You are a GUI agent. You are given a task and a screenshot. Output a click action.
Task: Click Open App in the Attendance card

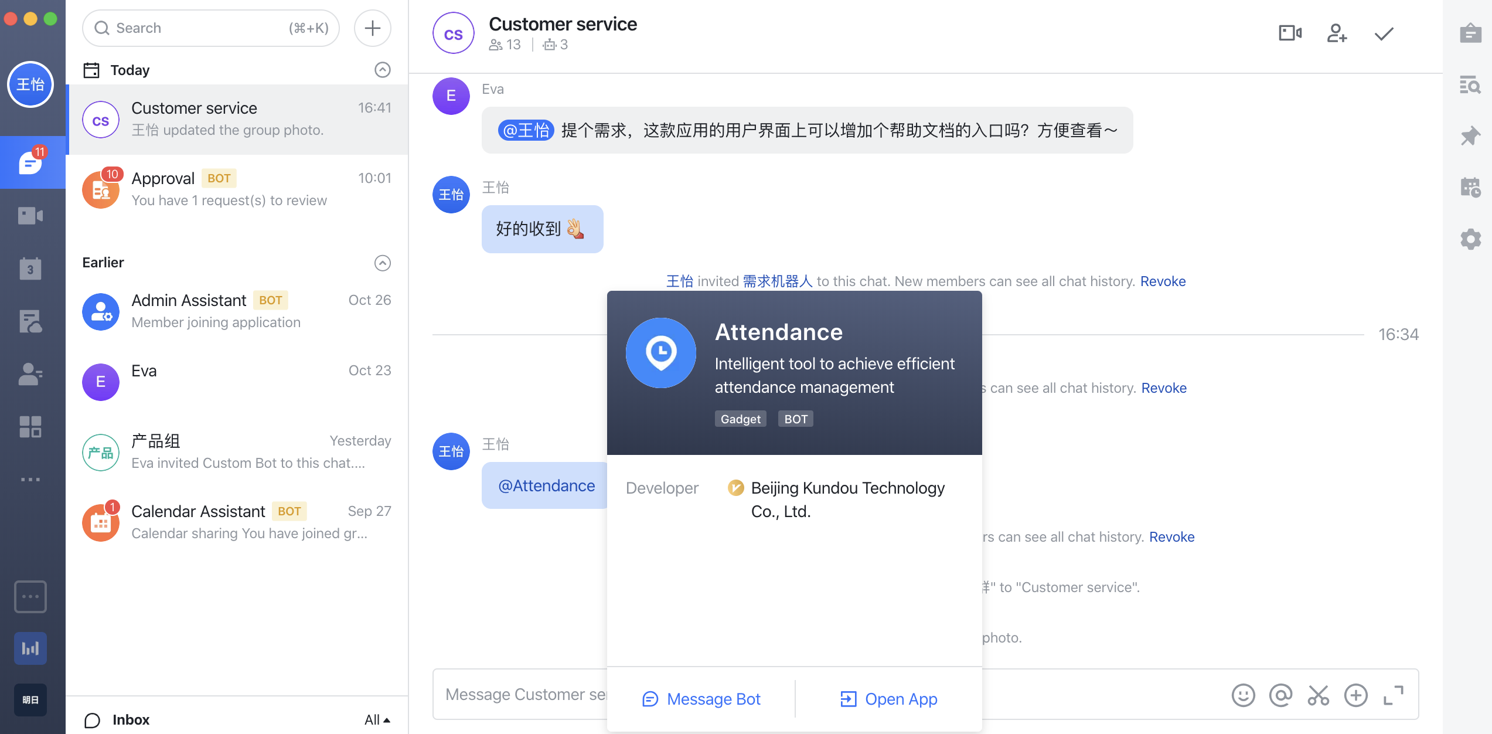pos(889,699)
